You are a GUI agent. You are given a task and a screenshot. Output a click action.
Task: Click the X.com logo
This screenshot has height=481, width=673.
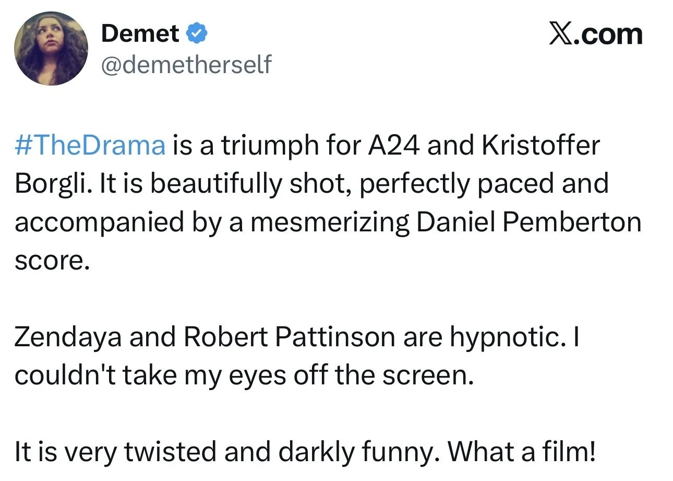(595, 34)
